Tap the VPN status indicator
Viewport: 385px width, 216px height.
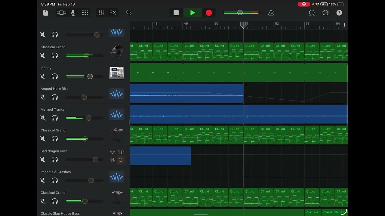[324, 4]
